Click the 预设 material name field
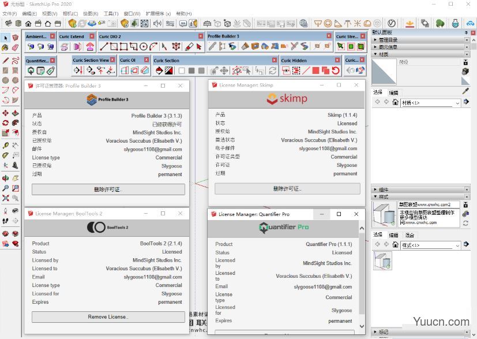This screenshot has width=477, height=339. click(x=429, y=62)
